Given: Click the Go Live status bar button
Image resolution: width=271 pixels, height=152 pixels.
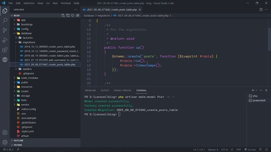Looking at the screenshot, I should (250, 149).
